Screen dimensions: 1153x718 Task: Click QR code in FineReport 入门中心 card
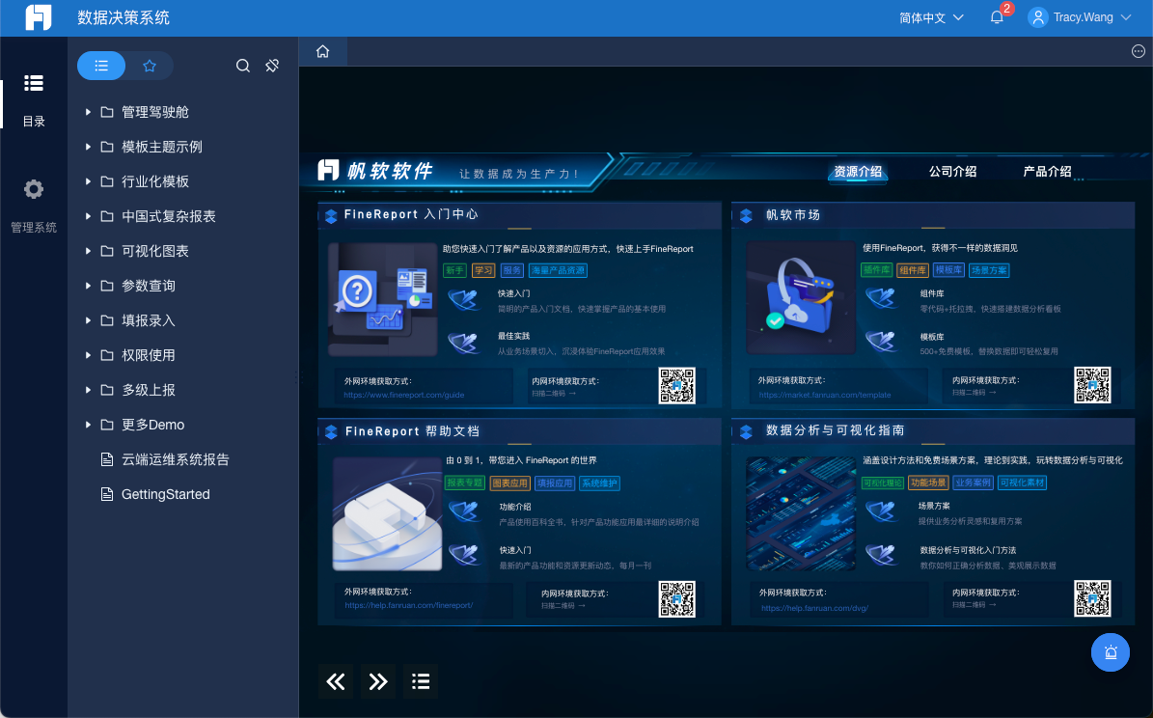677,385
